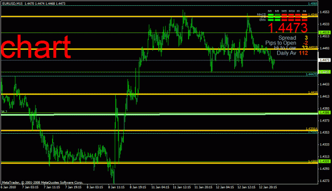The image size is (332, 191).
Task: Click the MACD row label
Action: (x=261, y=14)
